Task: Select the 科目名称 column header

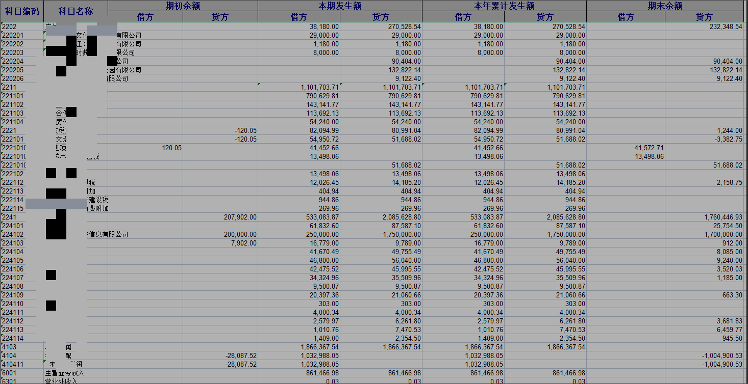Action: point(76,11)
